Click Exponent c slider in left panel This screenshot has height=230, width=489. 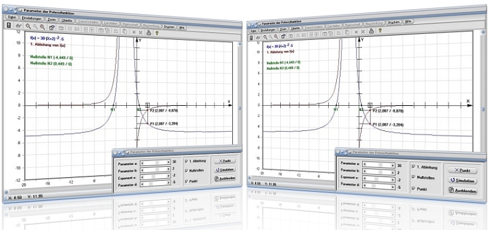point(155,176)
